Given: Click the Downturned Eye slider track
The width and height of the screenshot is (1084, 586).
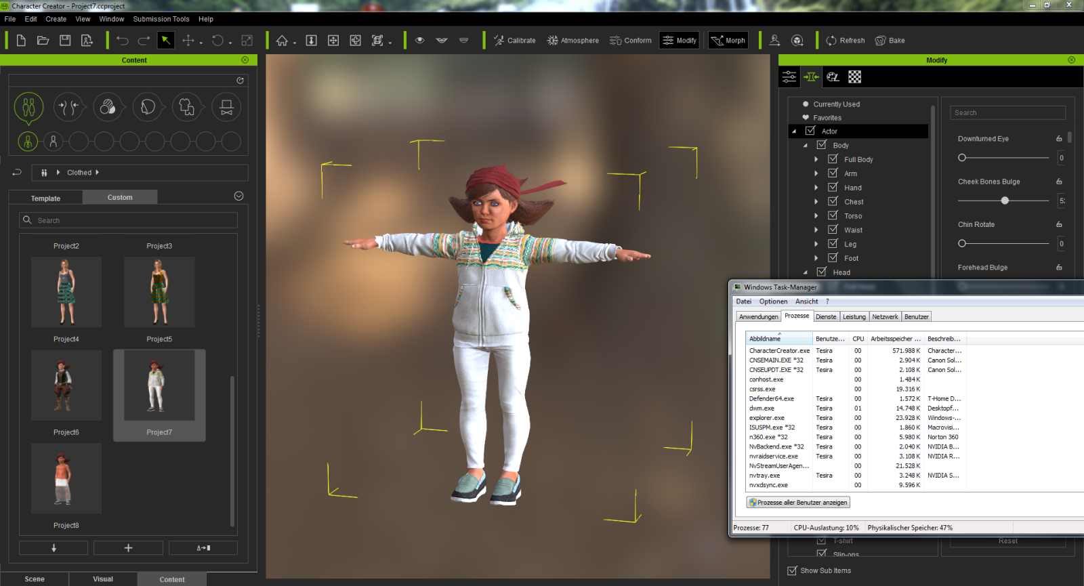Looking at the screenshot, I should click(1003, 158).
